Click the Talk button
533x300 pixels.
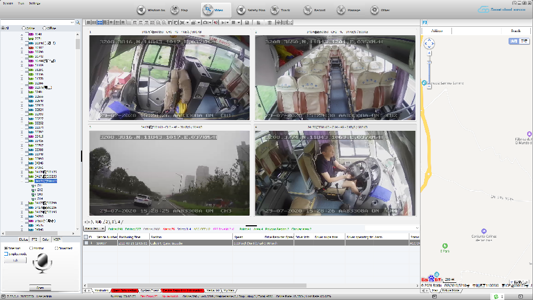15,260
